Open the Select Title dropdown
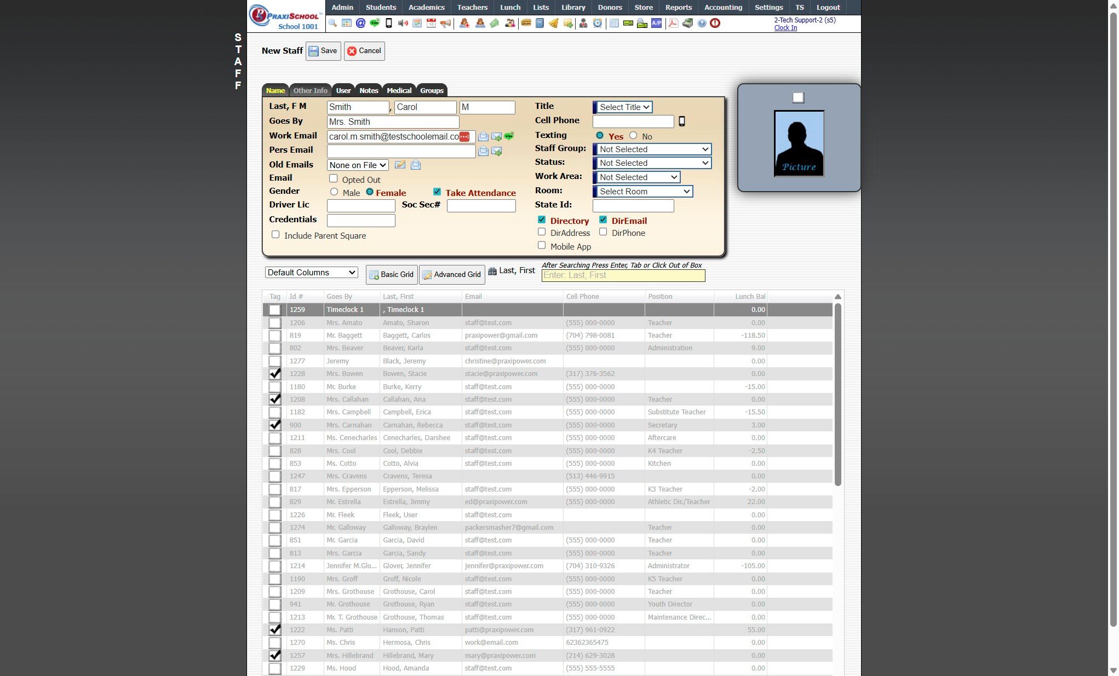Image resolution: width=1119 pixels, height=676 pixels. (x=623, y=107)
